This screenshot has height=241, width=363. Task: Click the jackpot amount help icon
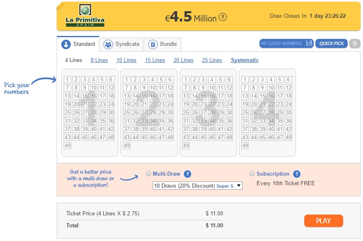[223, 17]
